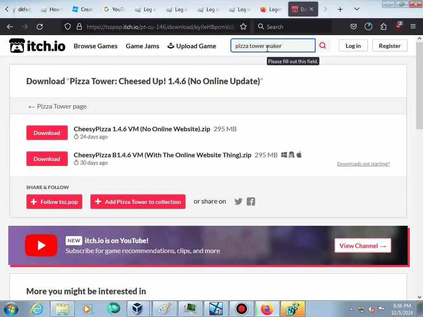The height and width of the screenshot is (317, 423).
Task: Open tracking protection shield icon
Action: pos(68,27)
